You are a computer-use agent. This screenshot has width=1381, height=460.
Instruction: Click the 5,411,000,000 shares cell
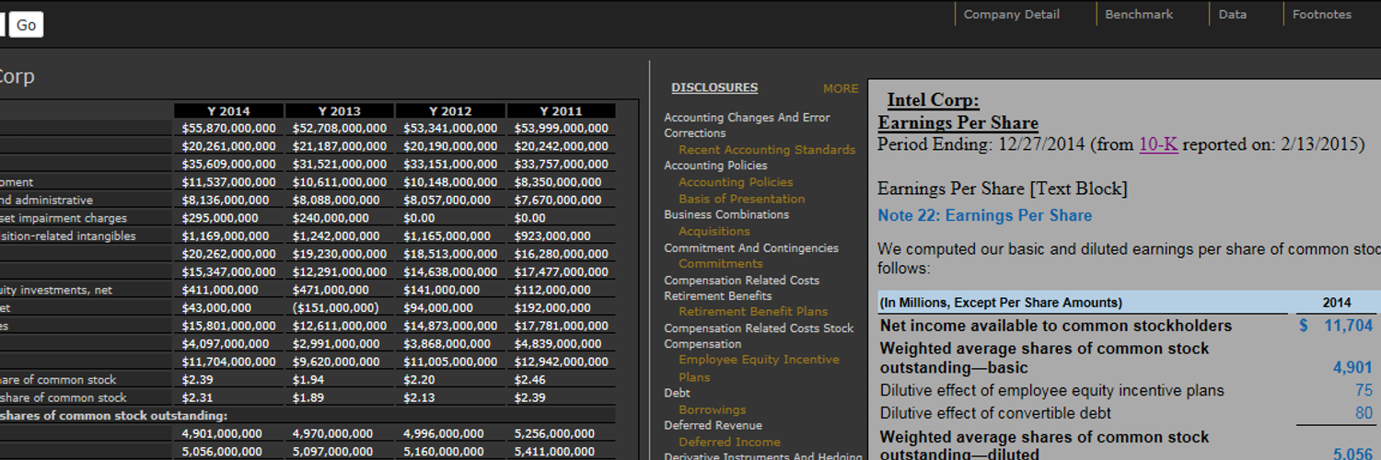554,452
